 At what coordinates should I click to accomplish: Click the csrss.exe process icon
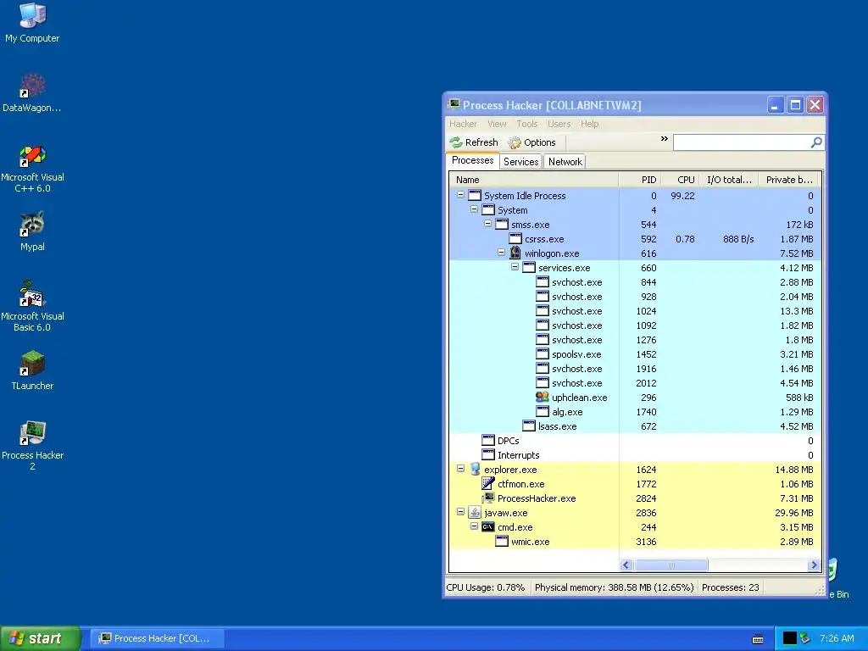pos(515,238)
